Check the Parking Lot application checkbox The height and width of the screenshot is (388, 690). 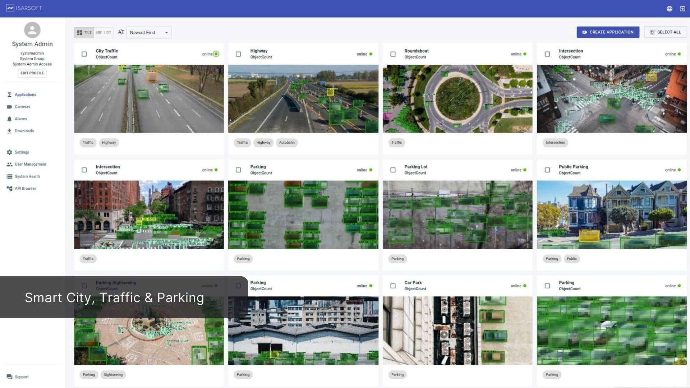tap(393, 170)
